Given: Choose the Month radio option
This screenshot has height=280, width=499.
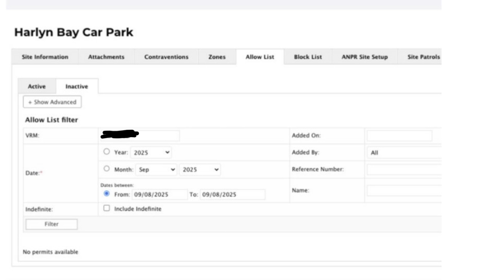Looking at the screenshot, I should click(107, 169).
